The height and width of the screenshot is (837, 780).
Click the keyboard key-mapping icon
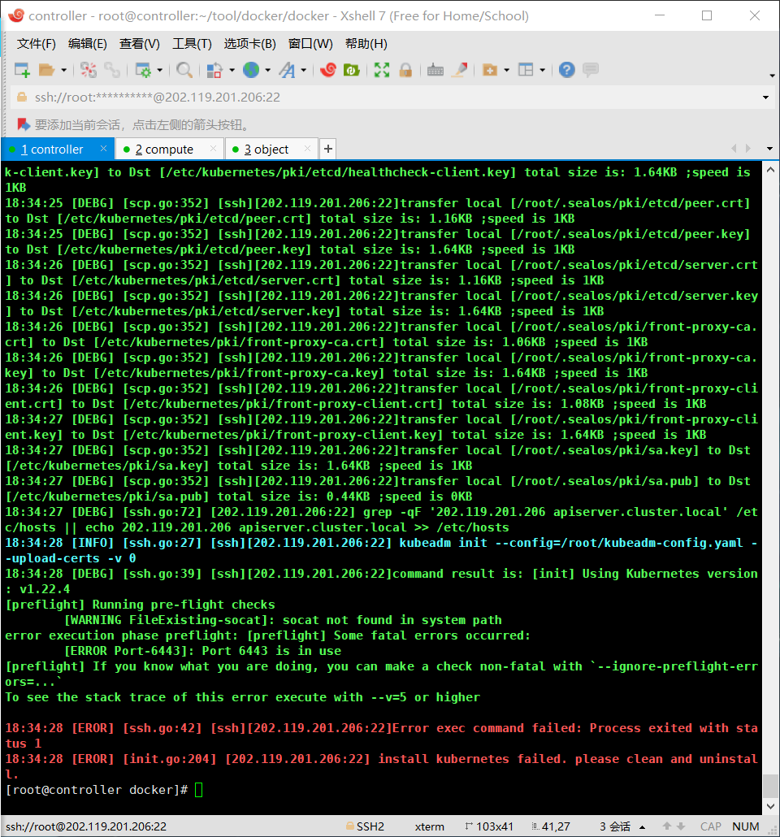(435, 70)
